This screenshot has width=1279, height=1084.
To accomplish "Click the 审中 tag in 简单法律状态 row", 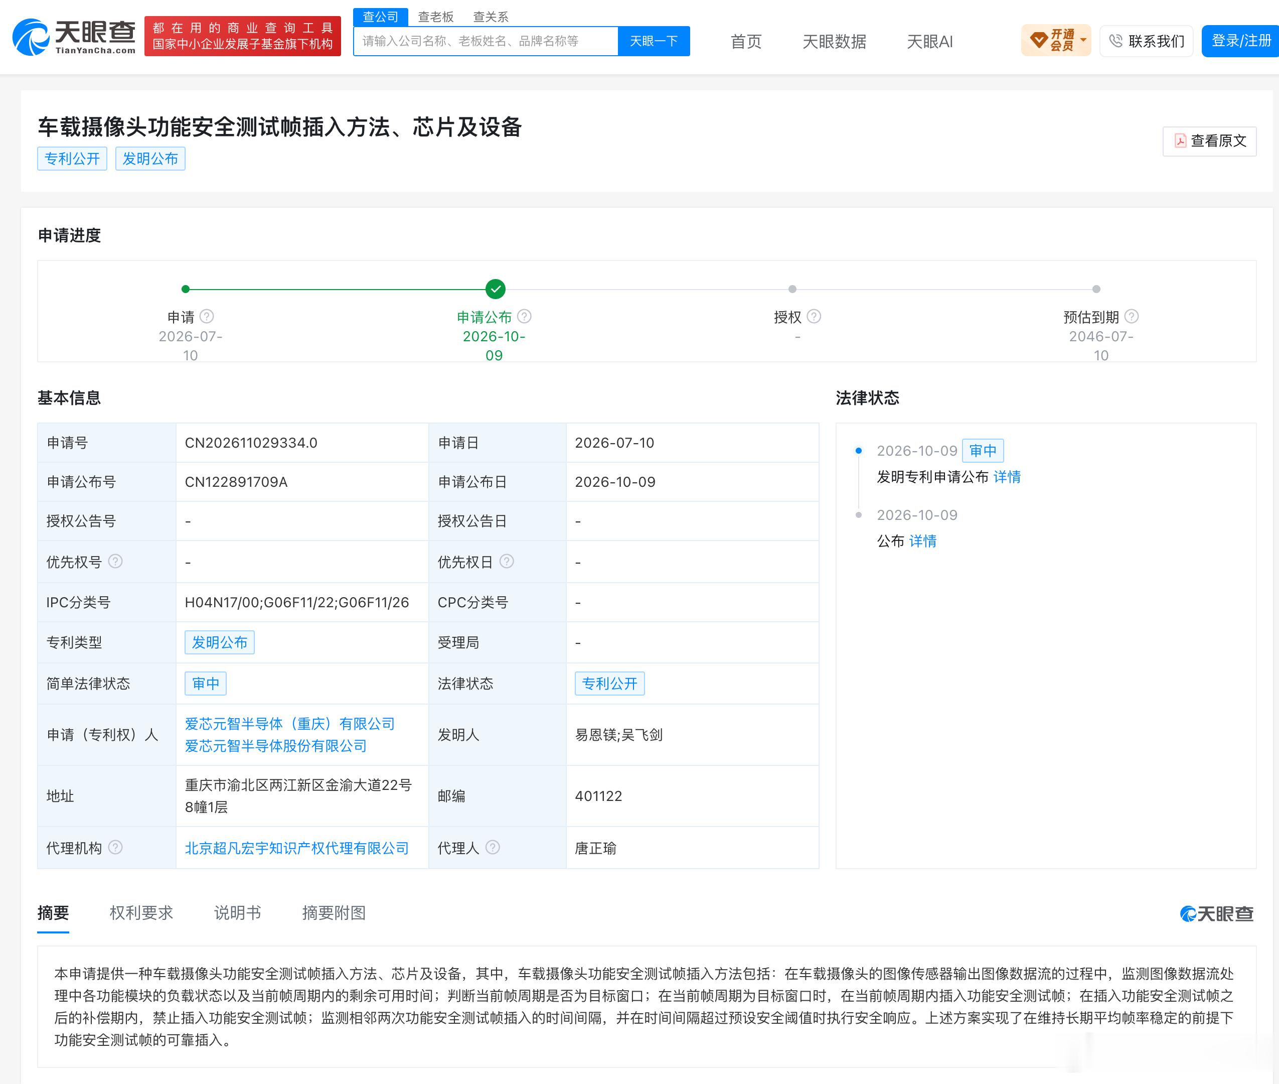I will pos(206,684).
